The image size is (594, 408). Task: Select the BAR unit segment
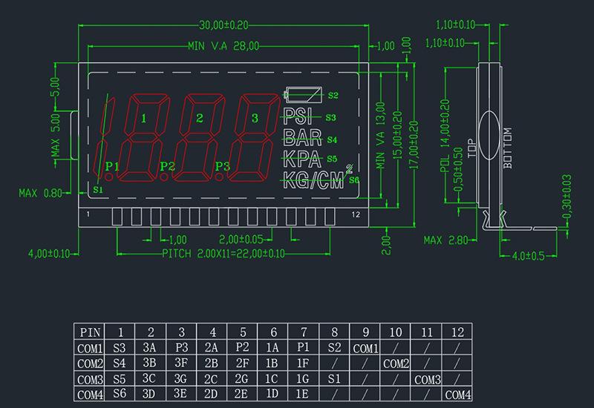(x=302, y=137)
